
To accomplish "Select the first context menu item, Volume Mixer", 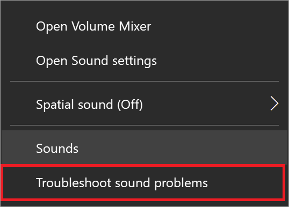I will [x=144, y=26].
